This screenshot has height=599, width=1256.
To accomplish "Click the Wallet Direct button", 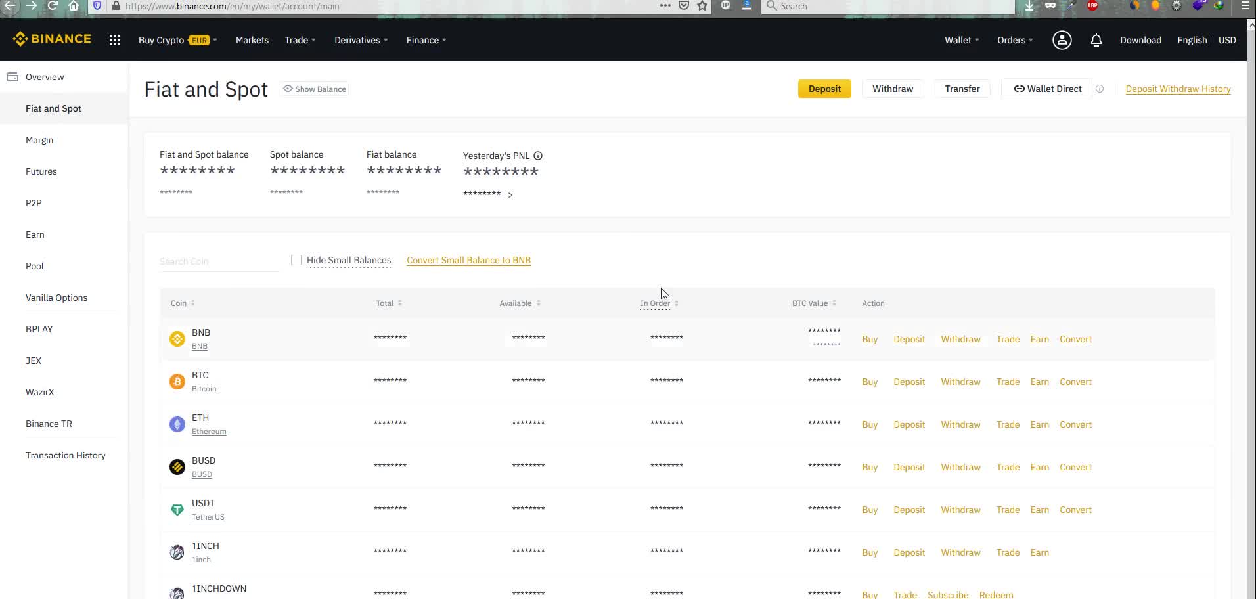I will pyautogui.click(x=1047, y=89).
